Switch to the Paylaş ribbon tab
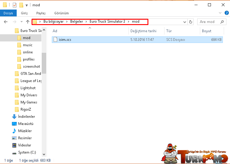The image size is (230, 164). pyautogui.click(x=41, y=13)
